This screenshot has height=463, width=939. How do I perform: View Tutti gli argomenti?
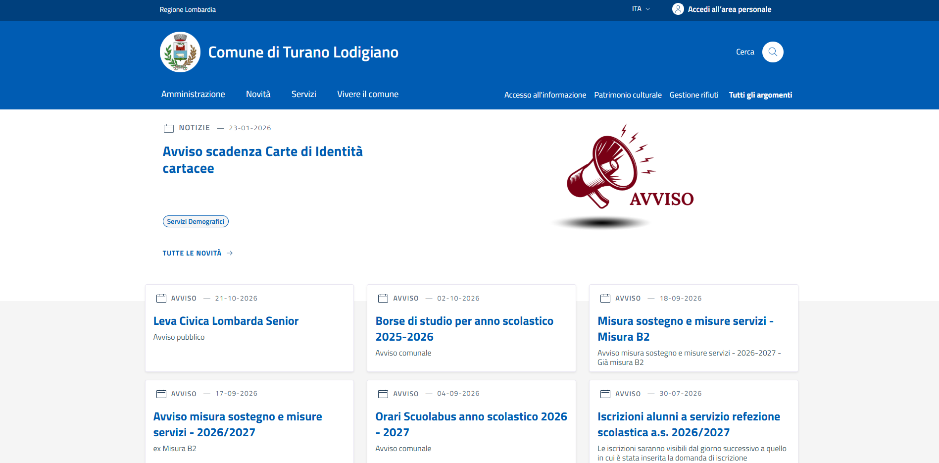(760, 95)
